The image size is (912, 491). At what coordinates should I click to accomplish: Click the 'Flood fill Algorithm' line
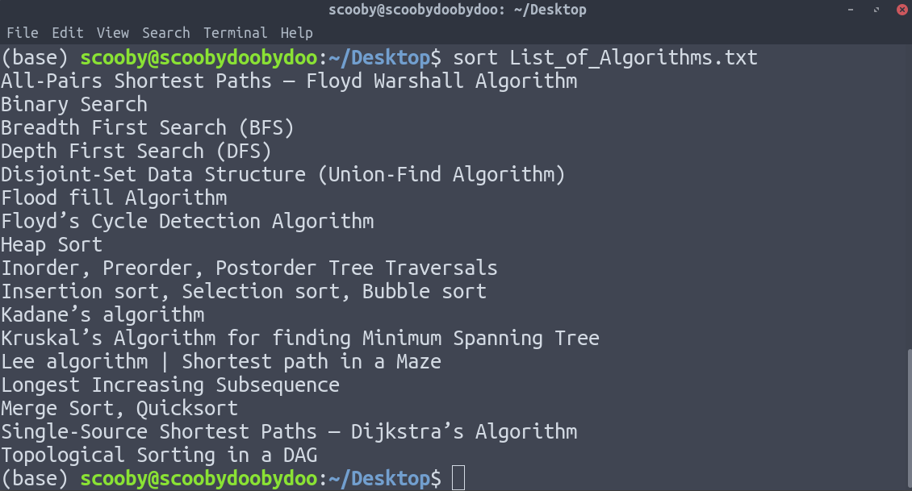point(114,198)
